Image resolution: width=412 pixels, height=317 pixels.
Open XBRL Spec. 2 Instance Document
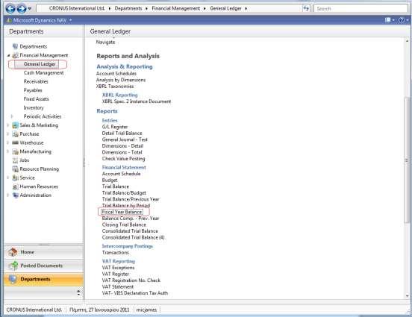[137, 101]
